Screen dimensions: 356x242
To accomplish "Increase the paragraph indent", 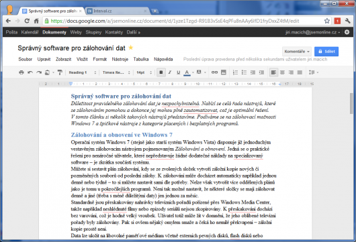I will point(261,72).
